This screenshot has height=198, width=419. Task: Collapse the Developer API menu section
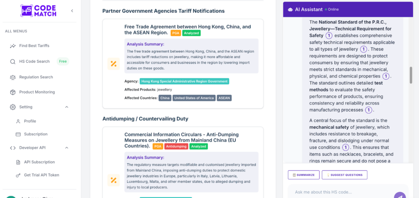[x=67, y=148]
